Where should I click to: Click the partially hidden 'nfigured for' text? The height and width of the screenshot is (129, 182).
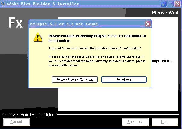[162, 61]
